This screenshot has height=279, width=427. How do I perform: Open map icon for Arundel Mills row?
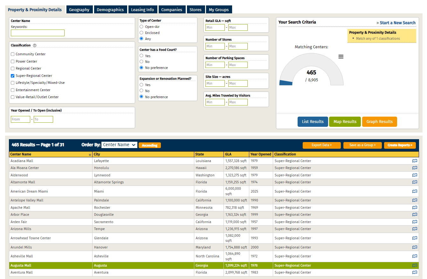point(415,247)
